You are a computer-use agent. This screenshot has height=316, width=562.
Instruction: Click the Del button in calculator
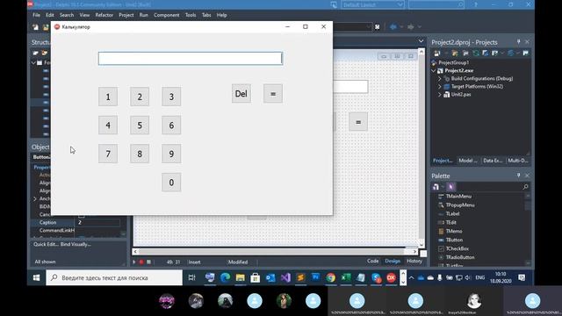(241, 94)
